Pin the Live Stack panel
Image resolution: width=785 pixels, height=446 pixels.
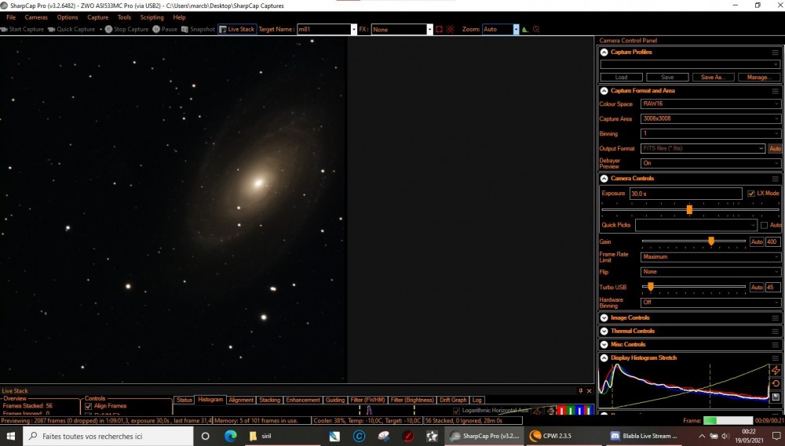[581, 390]
